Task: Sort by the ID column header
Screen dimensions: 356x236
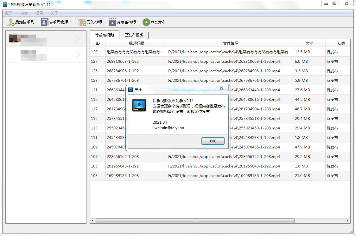Action: (98, 43)
